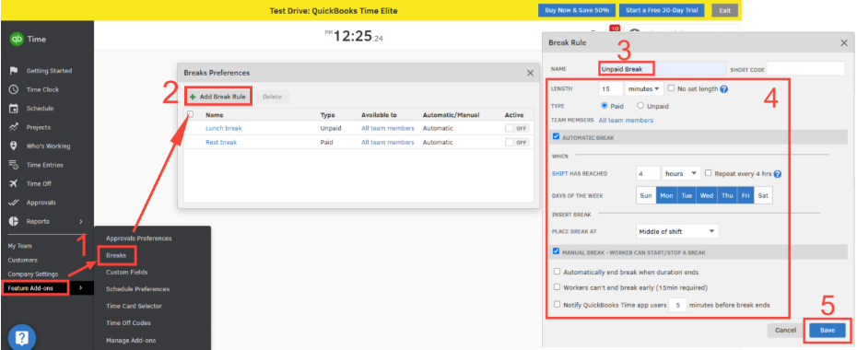Viewport: 857px width, 350px height.
Task: Close the Break Rule dialog
Action: coord(843,42)
